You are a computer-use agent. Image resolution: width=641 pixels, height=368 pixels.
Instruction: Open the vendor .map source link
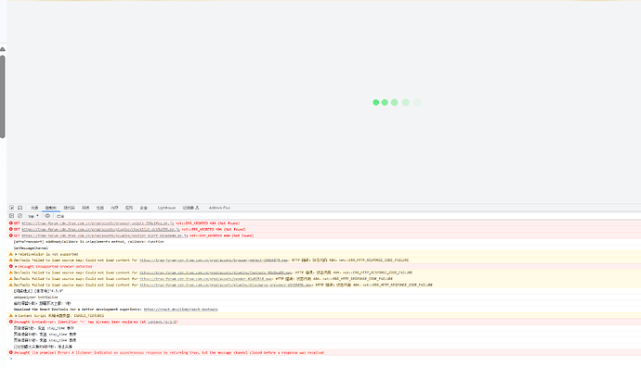[x=206, y=279]
